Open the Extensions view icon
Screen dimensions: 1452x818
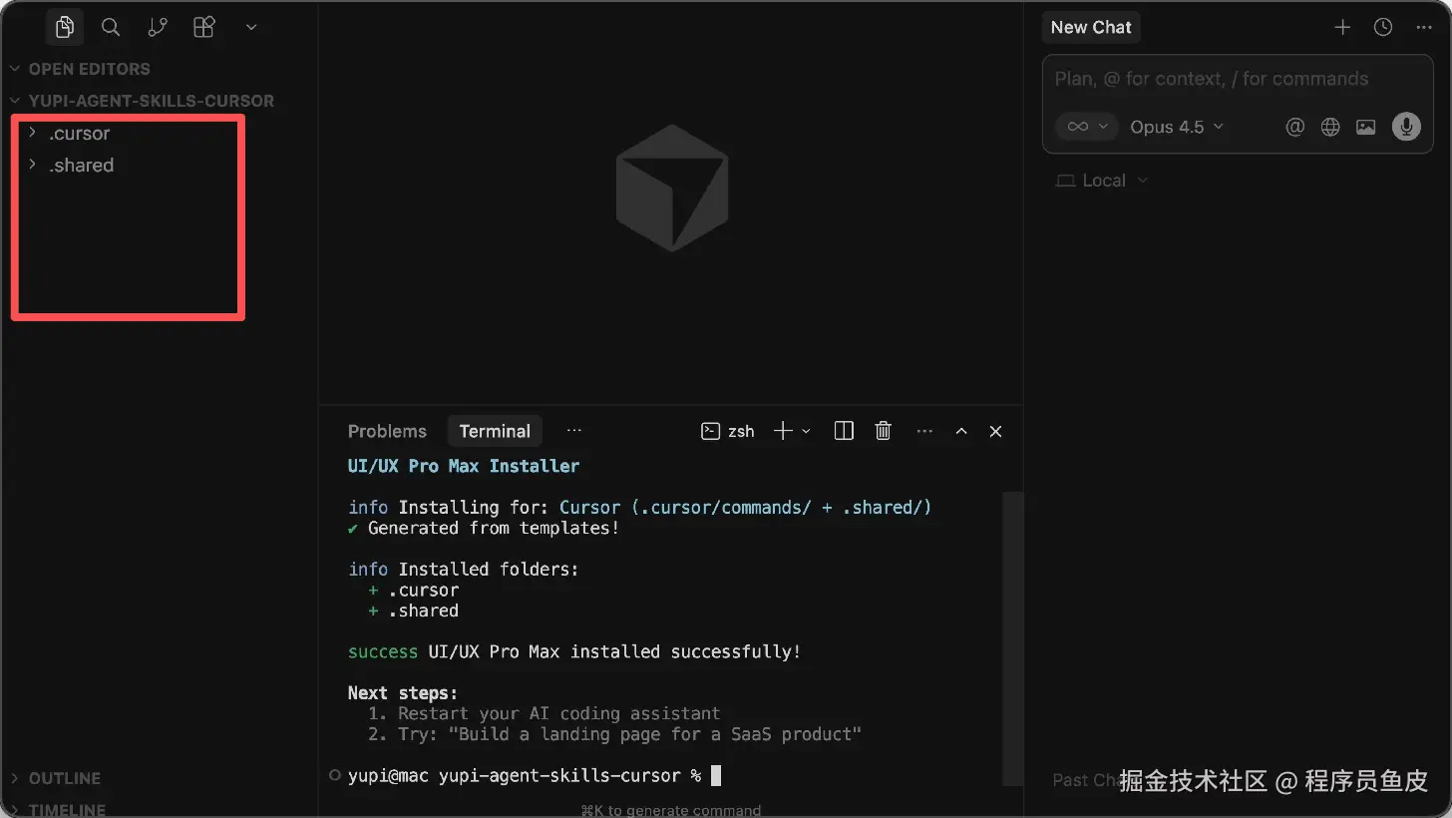click(x=204, y=27)
